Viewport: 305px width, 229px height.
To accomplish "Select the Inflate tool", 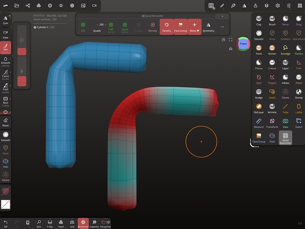I will click(285, 79).
